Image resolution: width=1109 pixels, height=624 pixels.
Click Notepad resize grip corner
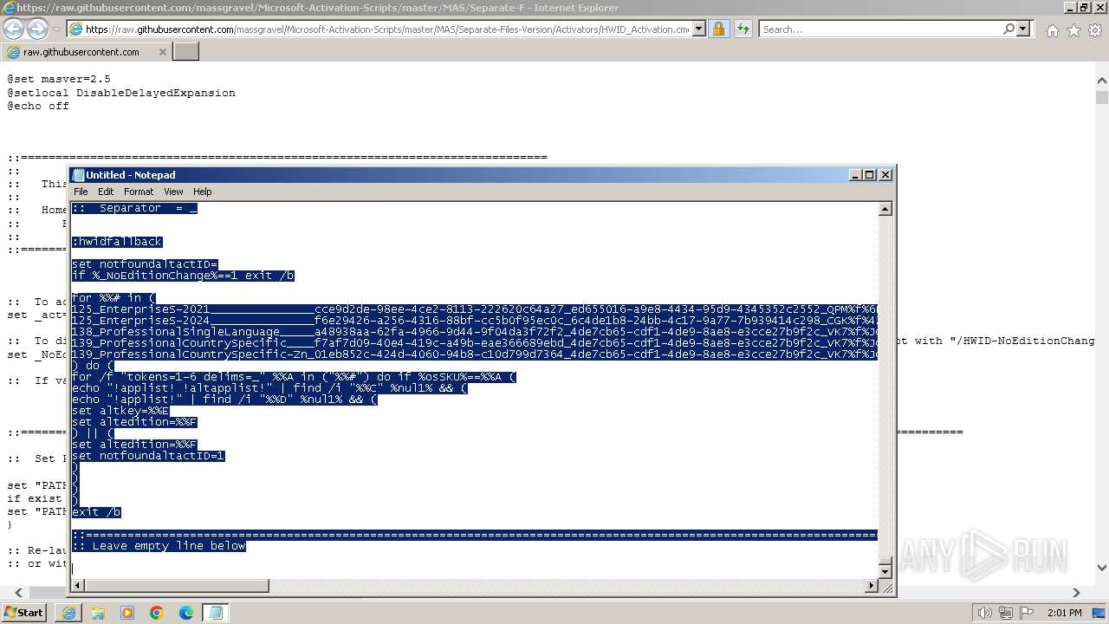click(x=885, y=587)
